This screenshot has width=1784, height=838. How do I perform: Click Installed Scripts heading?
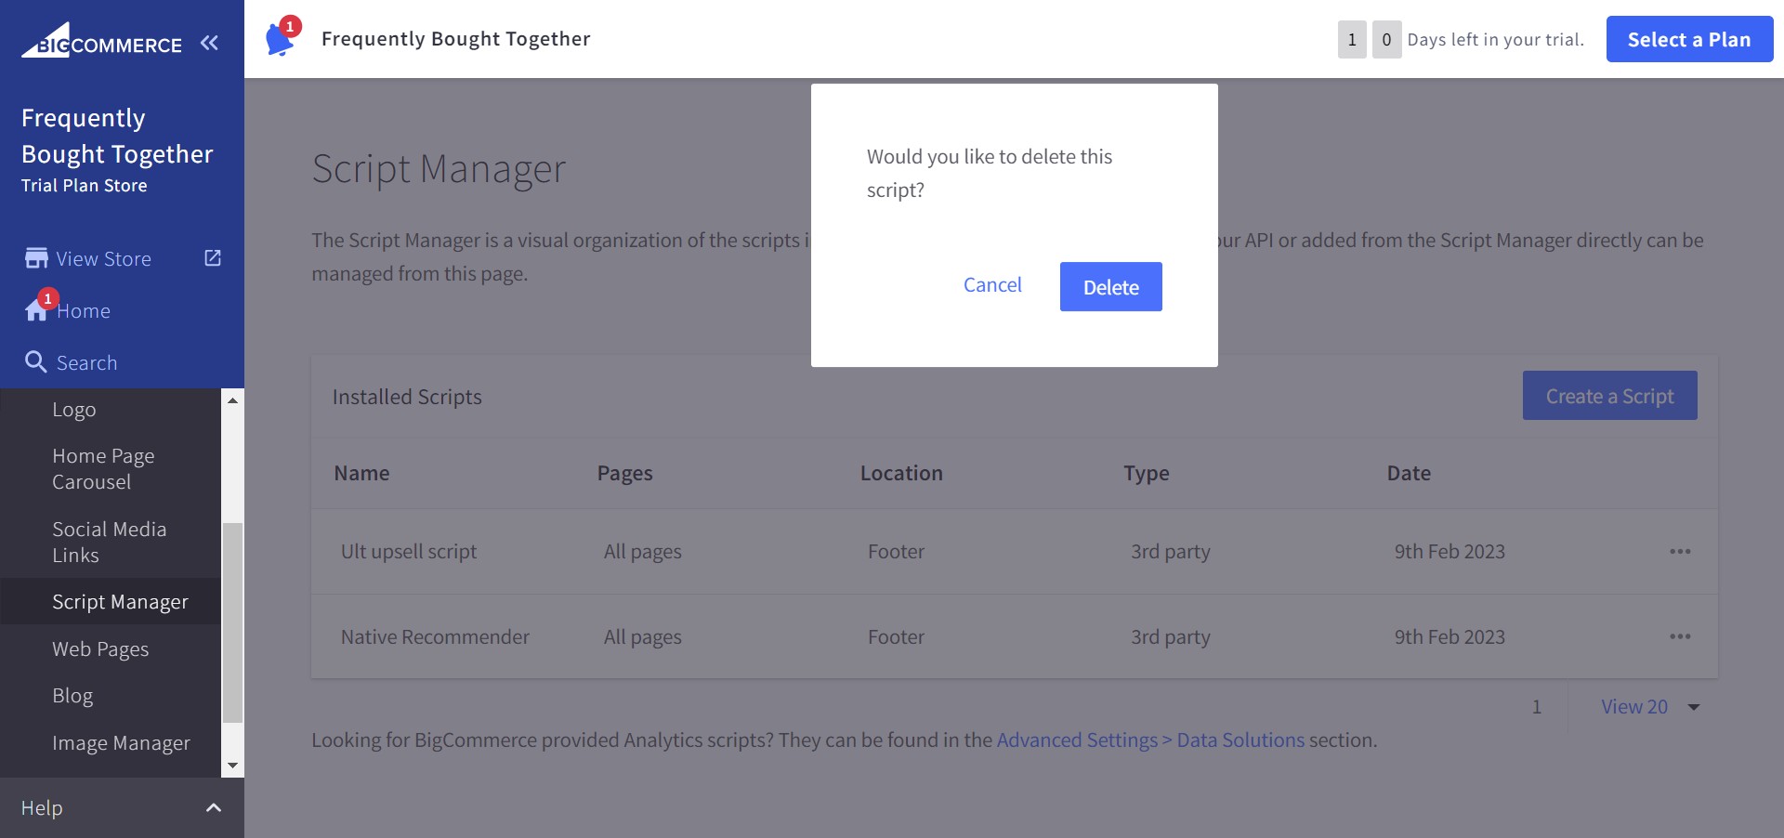click(x=407, y=397)
